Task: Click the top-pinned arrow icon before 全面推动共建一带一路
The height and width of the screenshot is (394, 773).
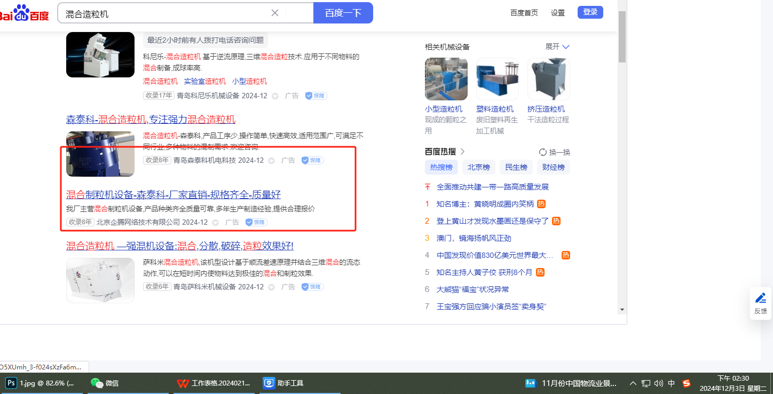Action: tap(427, 187)
